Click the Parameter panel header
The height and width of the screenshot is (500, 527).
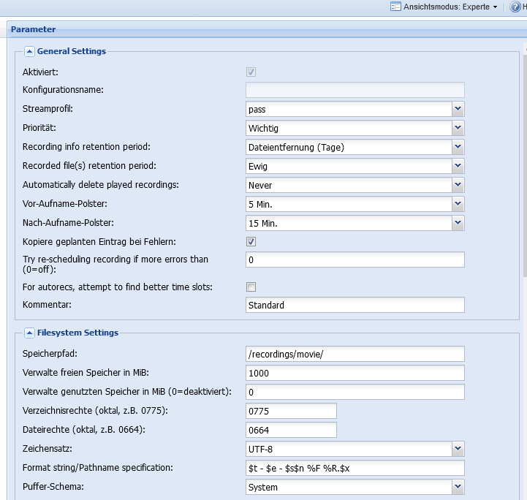(x=268, y=29)
